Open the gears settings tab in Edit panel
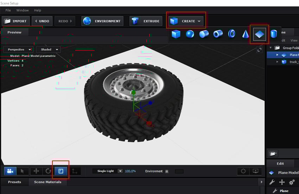The image size is (299, 194). coord(292,182)
